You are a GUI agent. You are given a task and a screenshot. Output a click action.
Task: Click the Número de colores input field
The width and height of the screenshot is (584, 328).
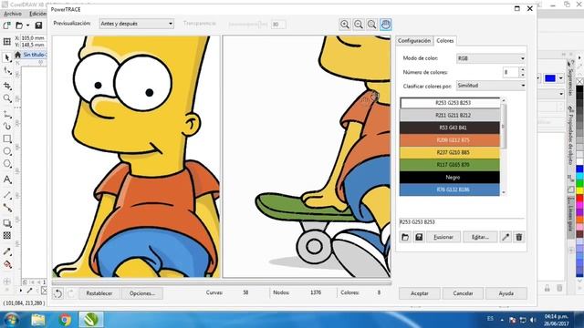pos(511,72)
